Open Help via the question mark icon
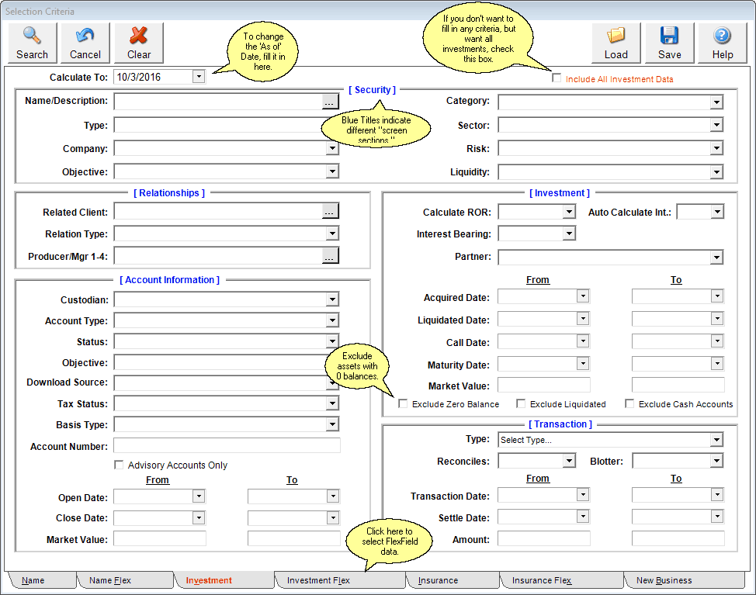756x595 pixels. 722,34
